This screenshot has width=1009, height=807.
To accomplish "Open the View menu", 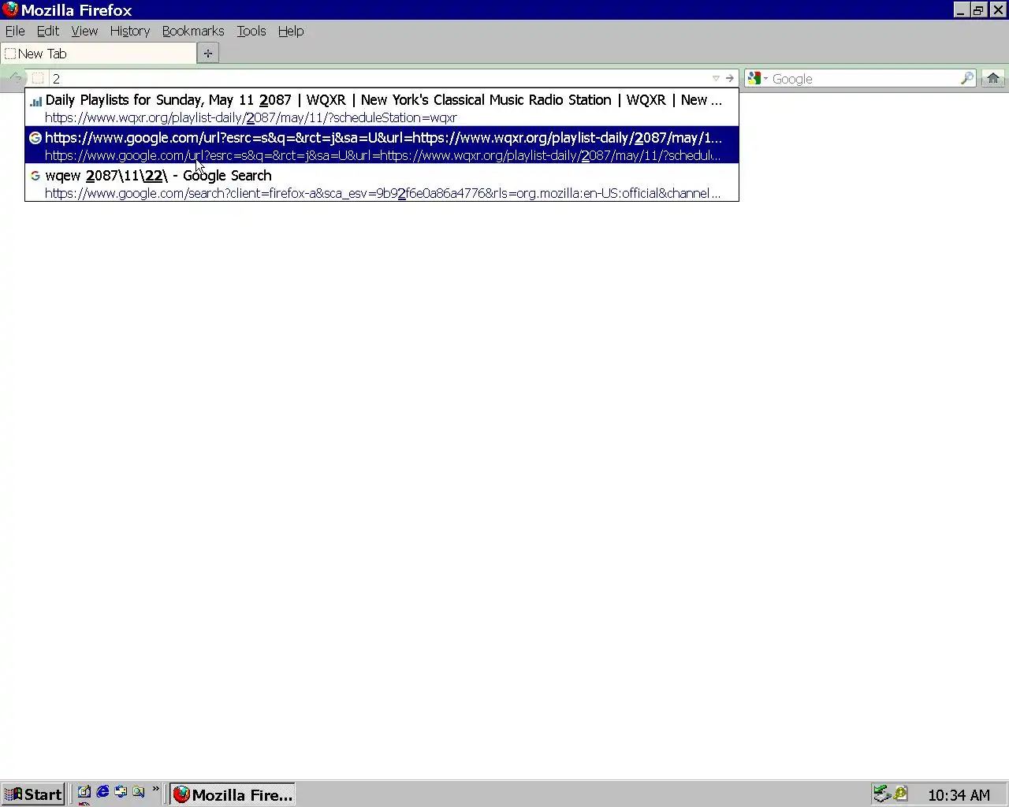I will point(84,31).
